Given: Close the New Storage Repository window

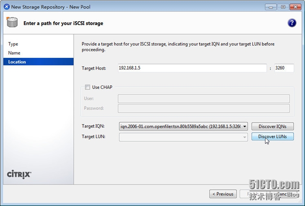Looking at the screenshot, I should (x=295, y=7).
